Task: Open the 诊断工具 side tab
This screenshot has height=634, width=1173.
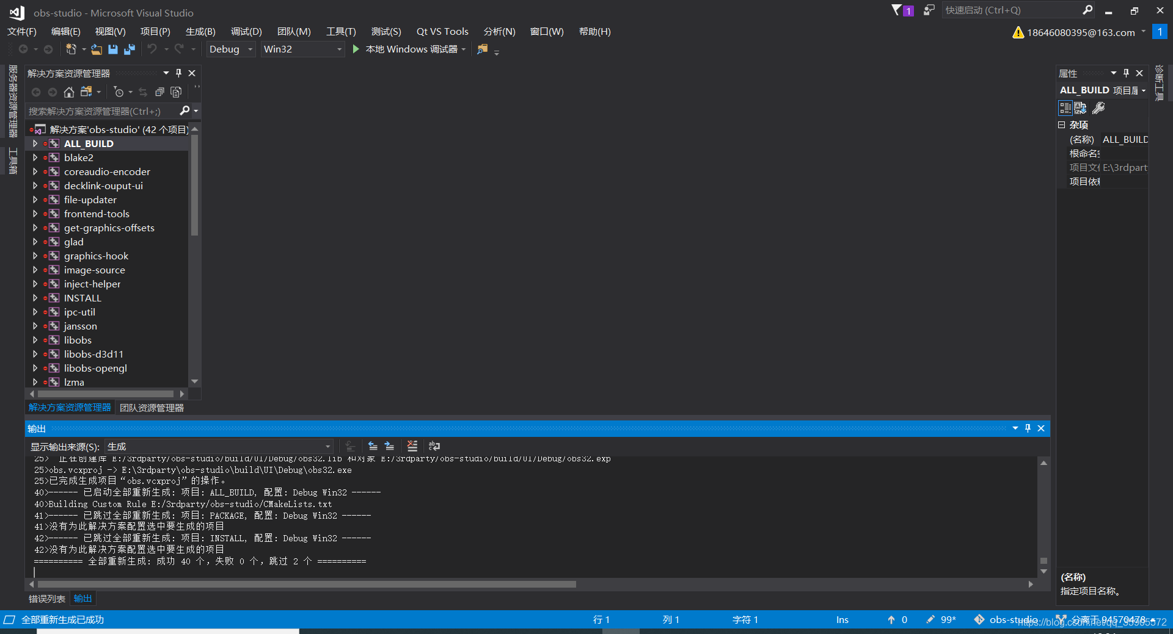Action: coord(1160,84)
